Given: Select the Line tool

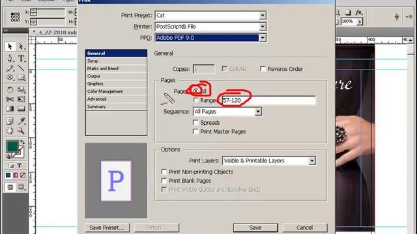Looking at the screenshot, I should (x=21, y=68).
